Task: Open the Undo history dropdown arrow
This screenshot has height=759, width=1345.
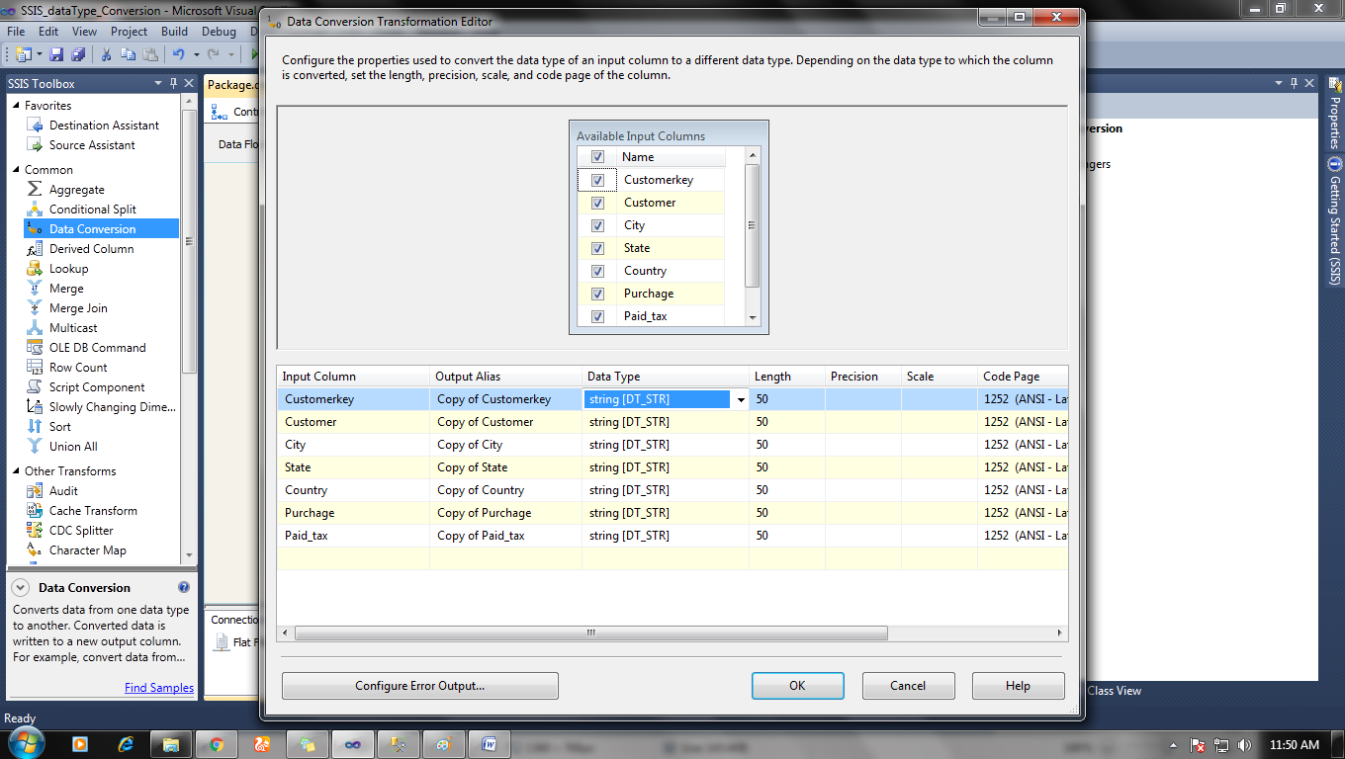Action: point(196,54)
